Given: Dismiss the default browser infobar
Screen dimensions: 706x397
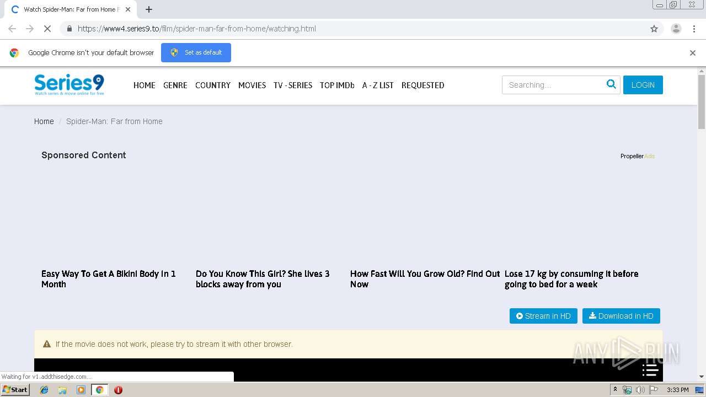Looking at the screenshot, I should point(693,53).
